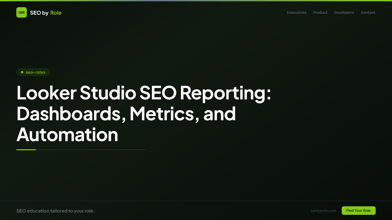
Task: Click the SEO by Role wordmark
Action: tap(46, 13)
